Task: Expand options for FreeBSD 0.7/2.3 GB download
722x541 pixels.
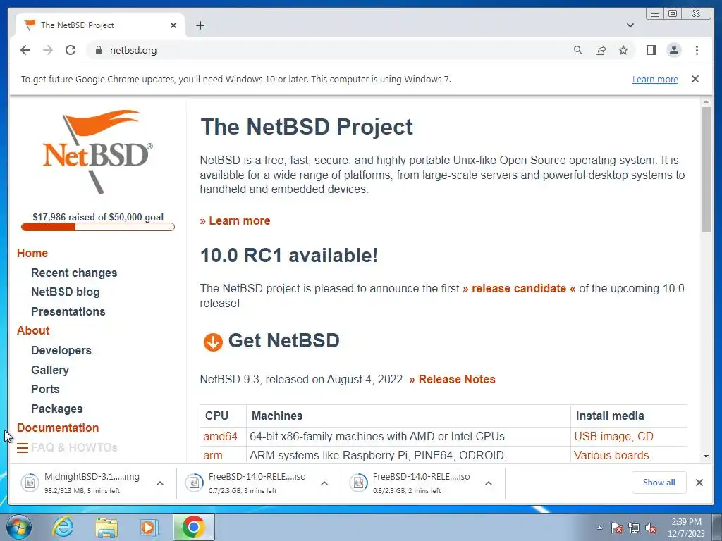Action: [324, 483]
